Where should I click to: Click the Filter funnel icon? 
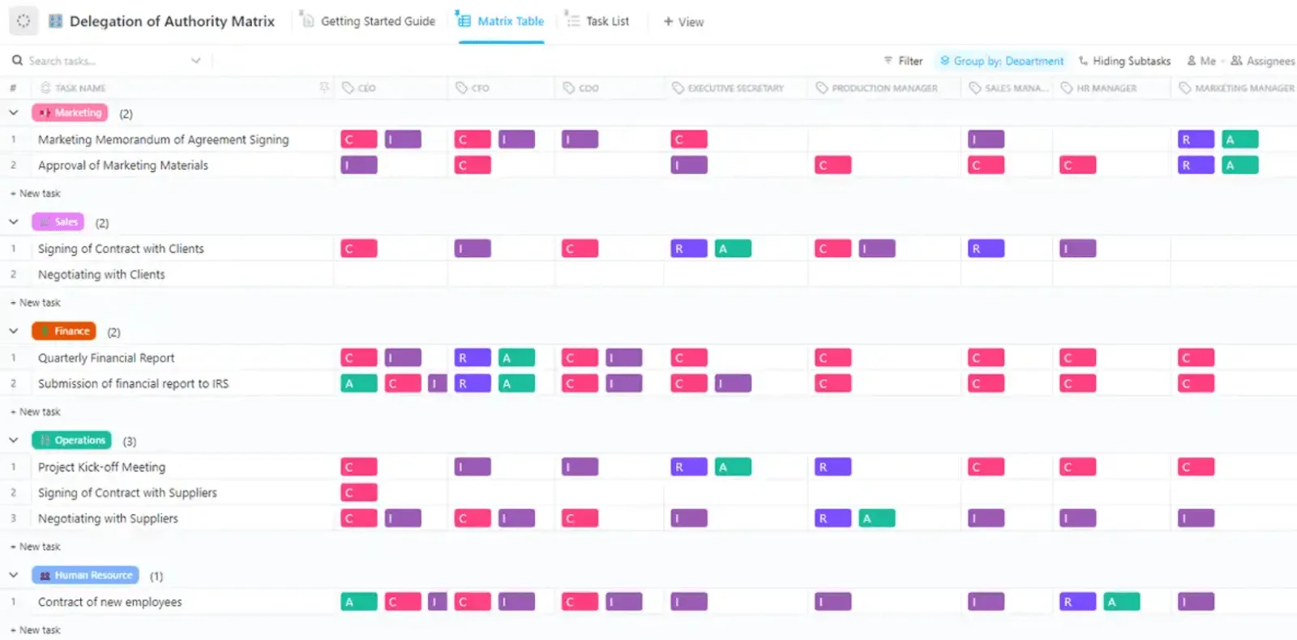(888, 61)
